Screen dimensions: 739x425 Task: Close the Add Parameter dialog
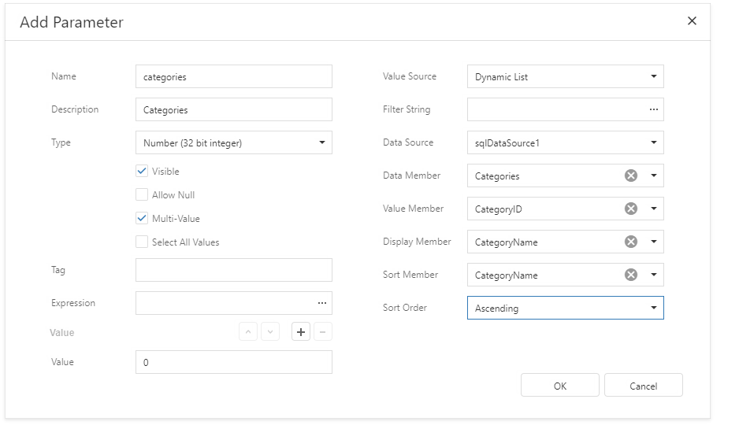pos(692,20)
